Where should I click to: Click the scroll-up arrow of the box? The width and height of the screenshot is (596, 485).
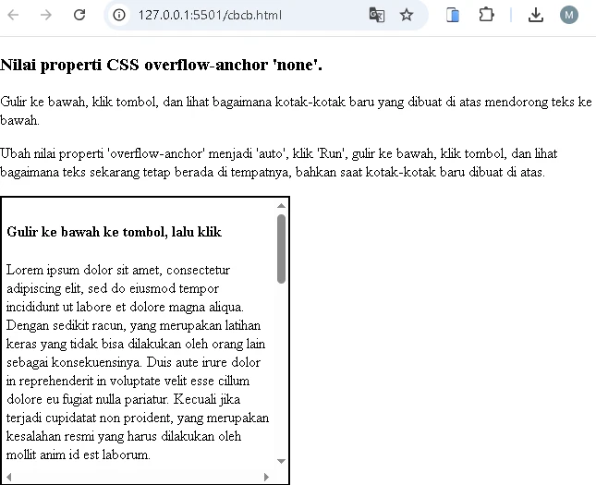[281, 206]
